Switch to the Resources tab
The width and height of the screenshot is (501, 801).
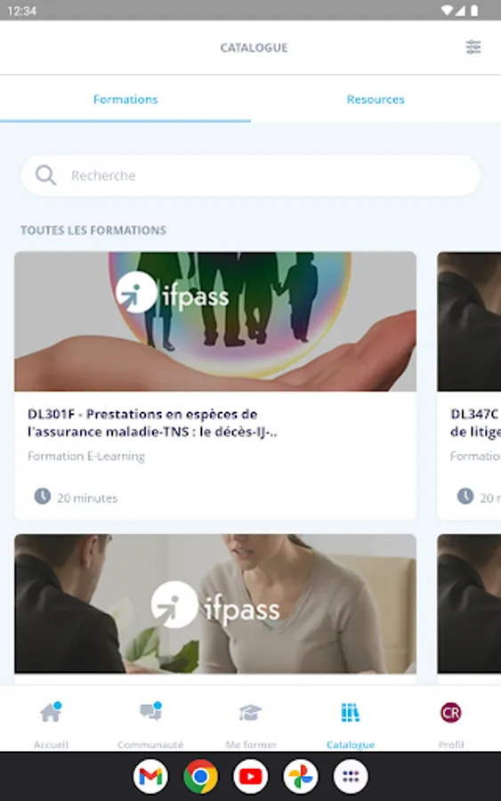click(x=376, y=99)
